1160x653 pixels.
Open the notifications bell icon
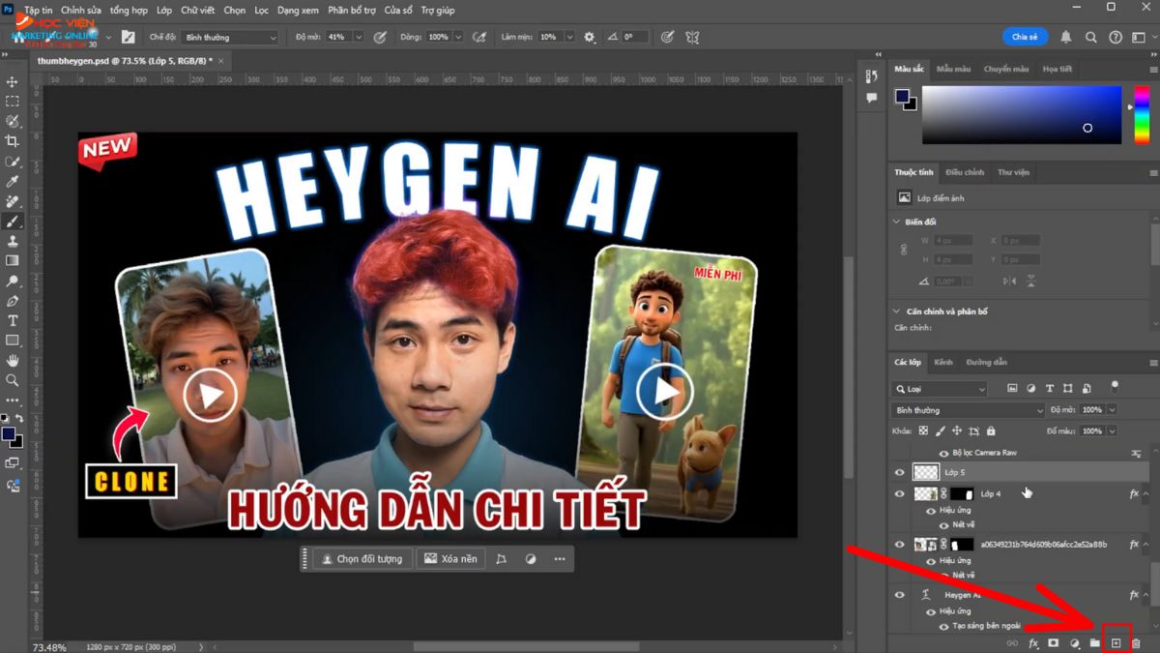point(1066,37)
